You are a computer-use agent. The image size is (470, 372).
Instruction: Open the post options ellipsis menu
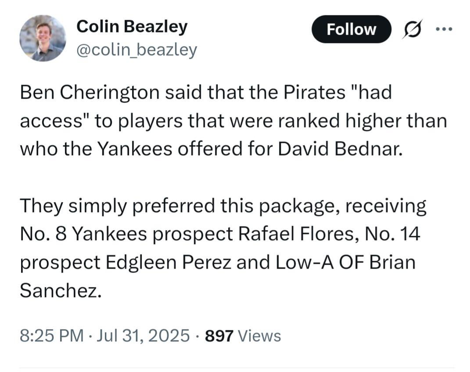[x=445, y=29]
